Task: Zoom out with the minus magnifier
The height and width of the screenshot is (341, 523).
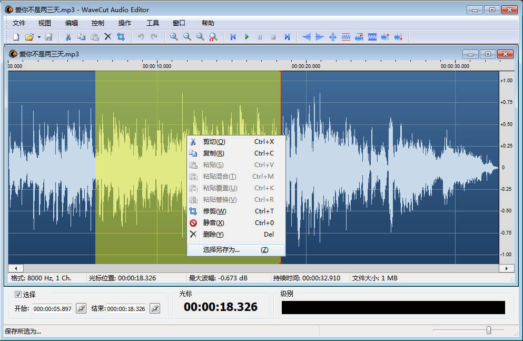Action: (187, 37)
